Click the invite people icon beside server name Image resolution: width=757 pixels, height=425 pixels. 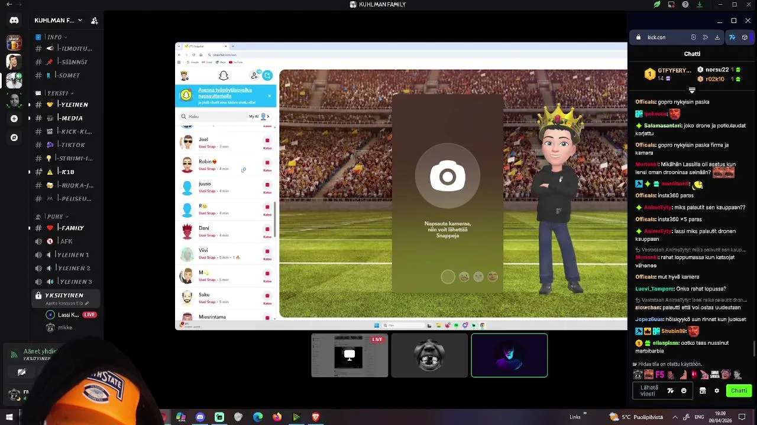(x=95, y=21)
